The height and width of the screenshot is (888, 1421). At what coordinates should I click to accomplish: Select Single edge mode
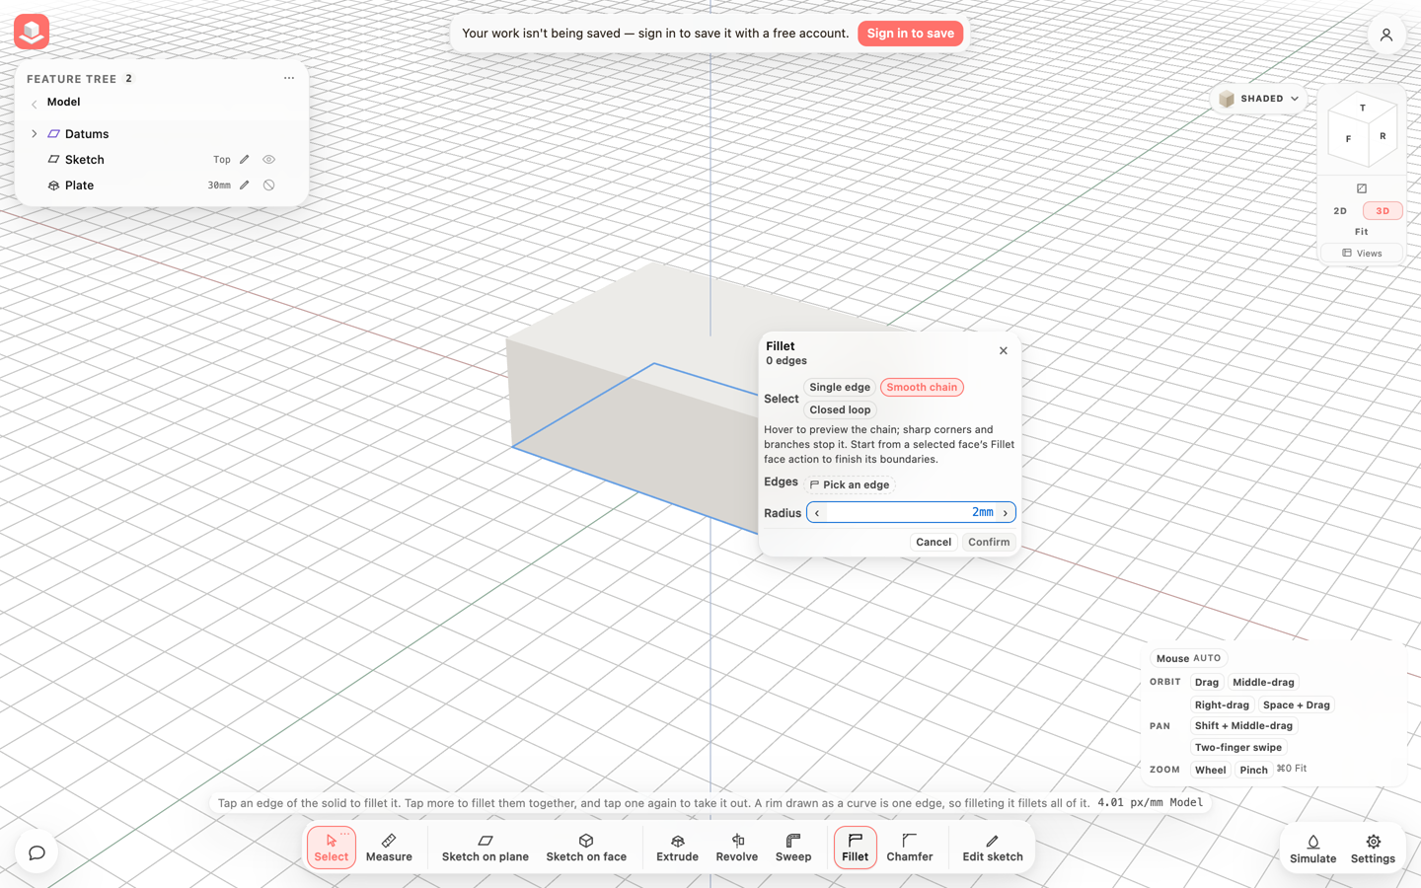[x=840, y=388]
